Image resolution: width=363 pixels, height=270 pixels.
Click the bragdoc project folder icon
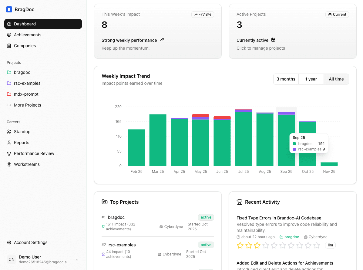tap(9, 72)
